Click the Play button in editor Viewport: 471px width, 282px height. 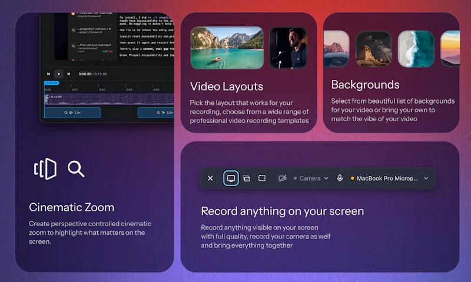[x=58, y=74]
